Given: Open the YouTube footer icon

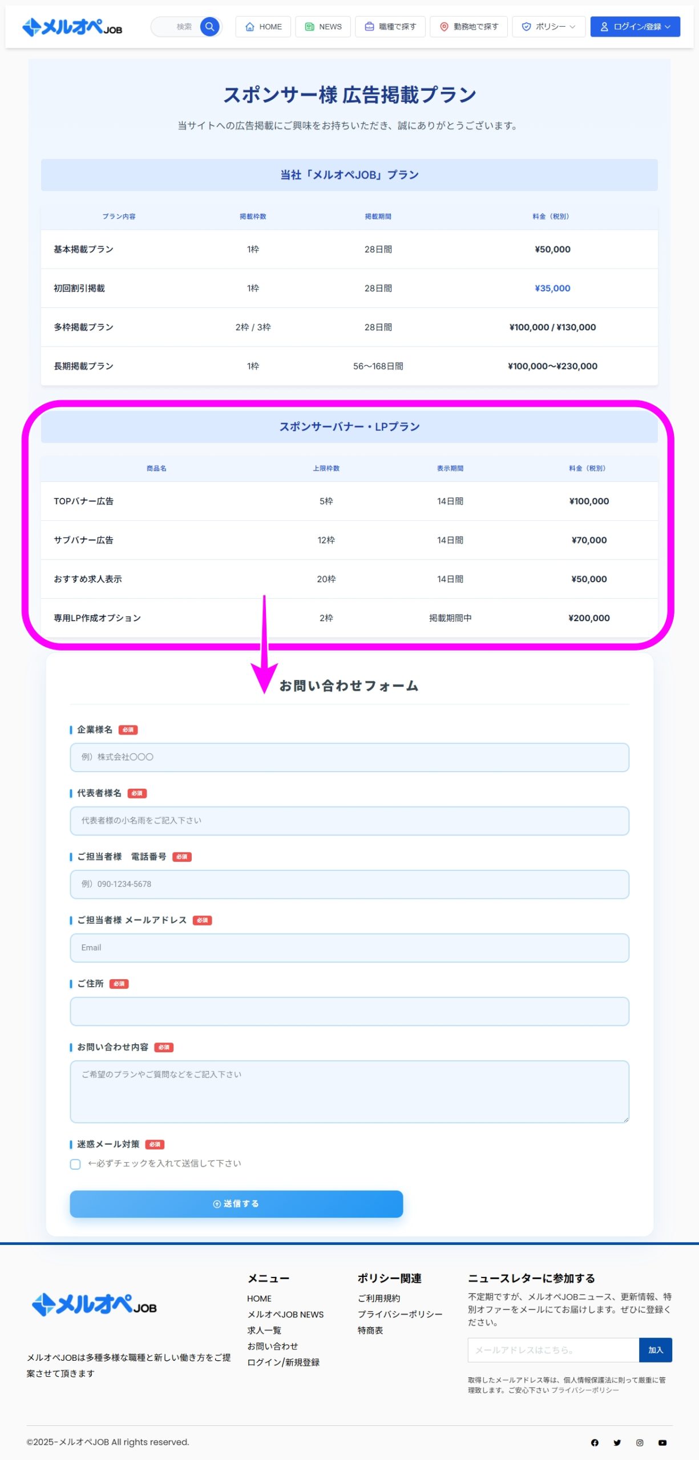Looking at the screenshot, I should 662,1442.
